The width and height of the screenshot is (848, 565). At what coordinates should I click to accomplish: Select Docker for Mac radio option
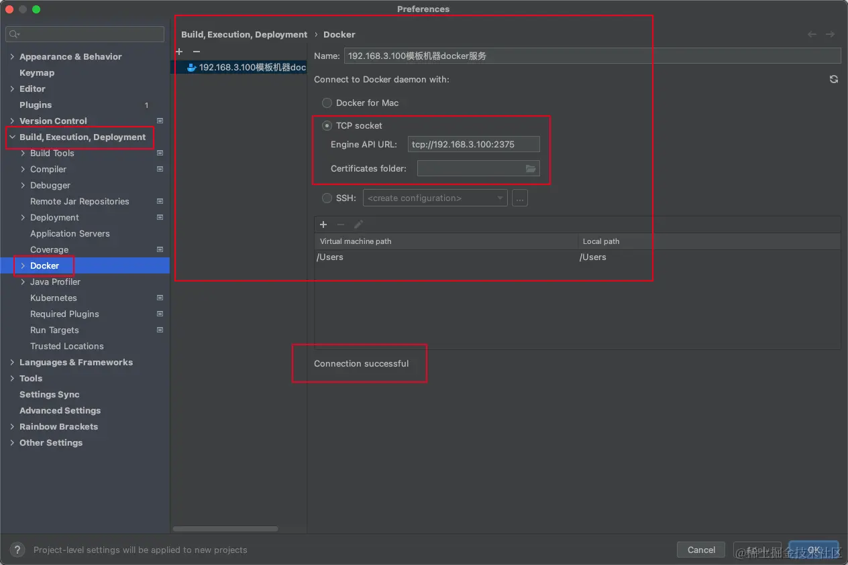pos(327,103)
